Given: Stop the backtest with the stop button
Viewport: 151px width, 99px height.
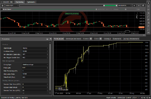Looking at the screenshot, I should coord(139,6).
